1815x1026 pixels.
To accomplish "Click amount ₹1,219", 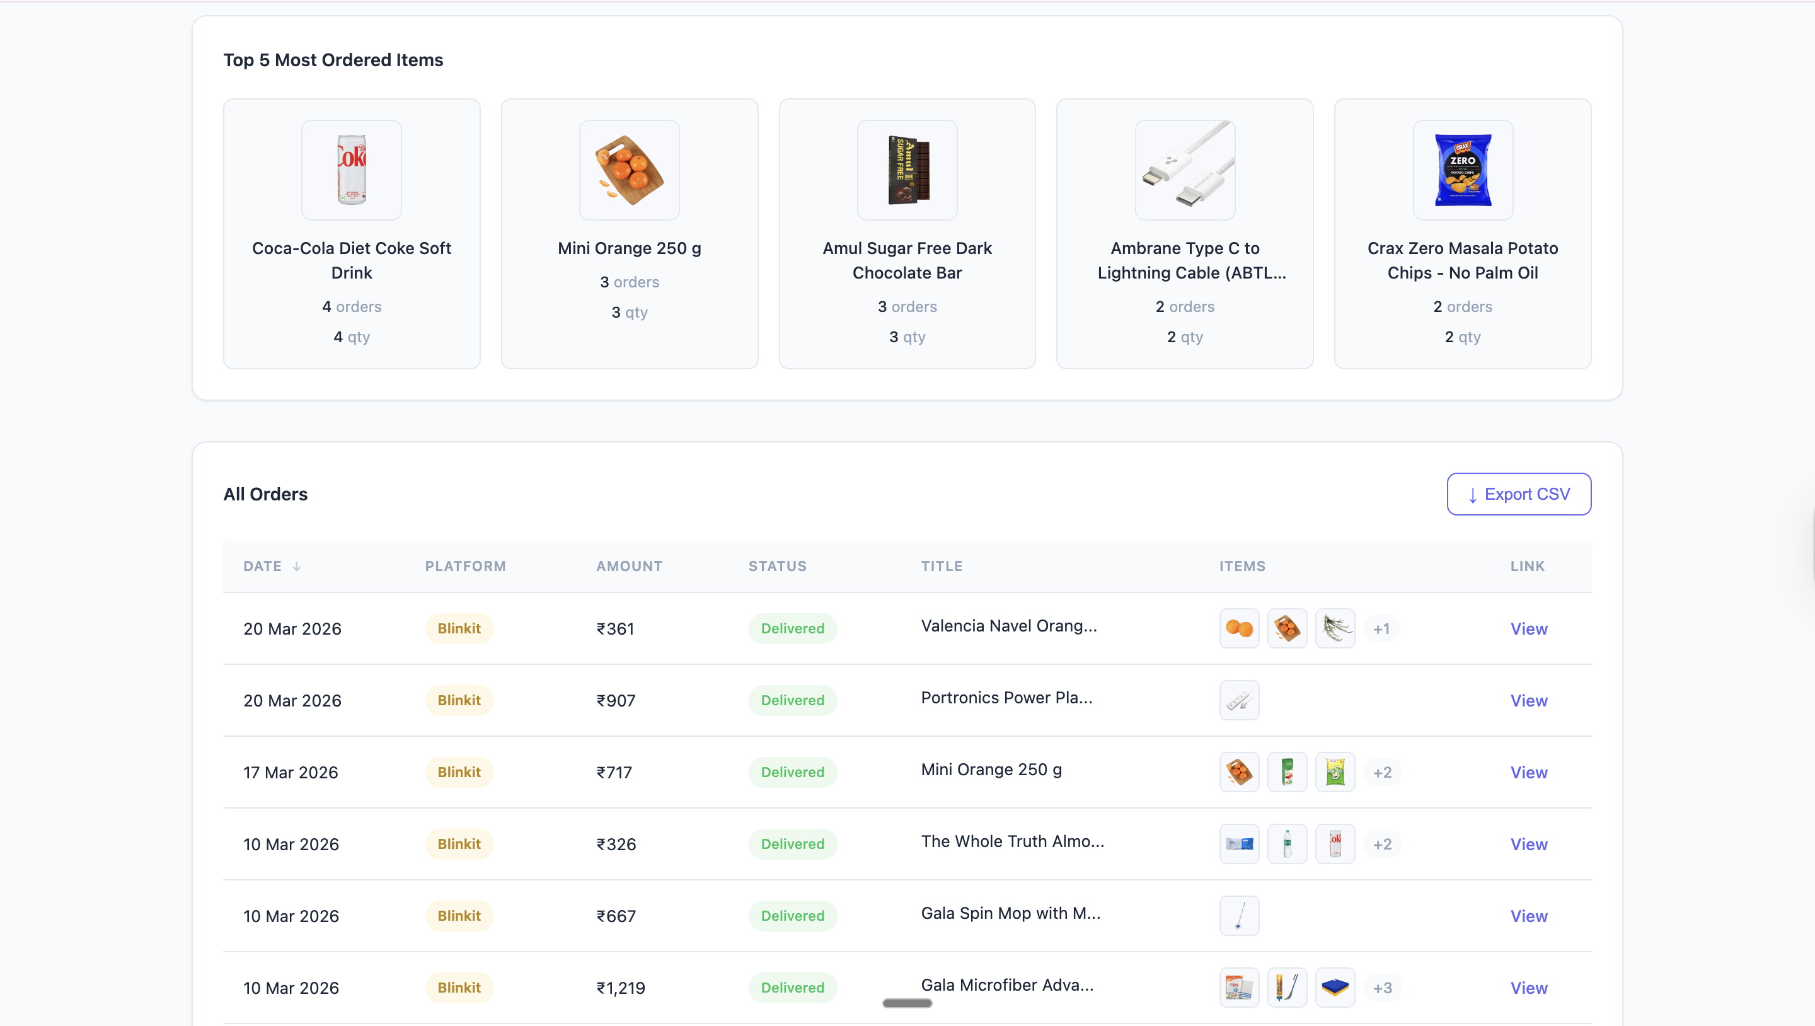I will 620,988.
